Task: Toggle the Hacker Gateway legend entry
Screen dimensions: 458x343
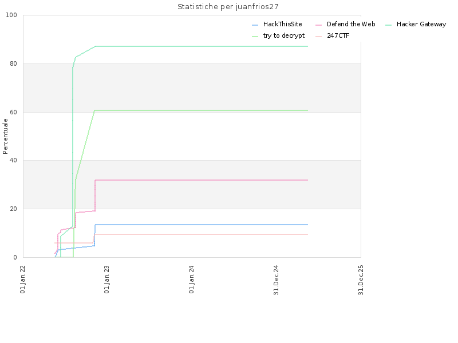Action: pos(421,25)
